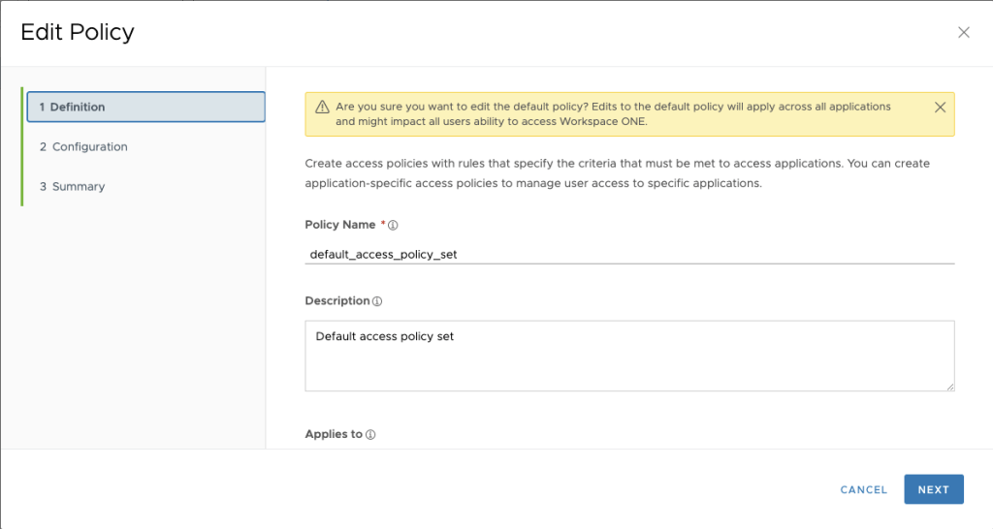Proceed with the NEXT button
This screenshot has width=993, height=529.
point(933,489)
